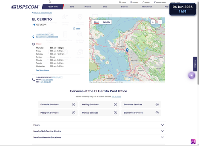
Task: Open the Feedback side tab
Action: coord(195,64)
